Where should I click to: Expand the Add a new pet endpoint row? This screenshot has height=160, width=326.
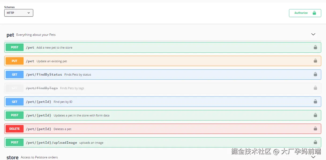(107, 47)
